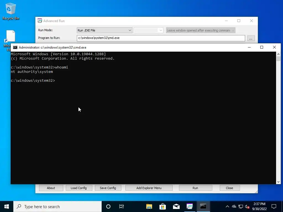Minimize the Advanced Run window
This screenshot has height=212, width=283.
click(x=226, y=21)
